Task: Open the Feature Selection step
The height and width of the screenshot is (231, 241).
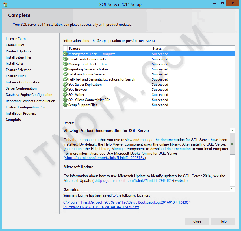Action: point(19,70)
